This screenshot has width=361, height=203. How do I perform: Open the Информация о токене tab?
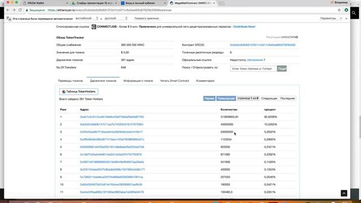(x=138, y=81)
